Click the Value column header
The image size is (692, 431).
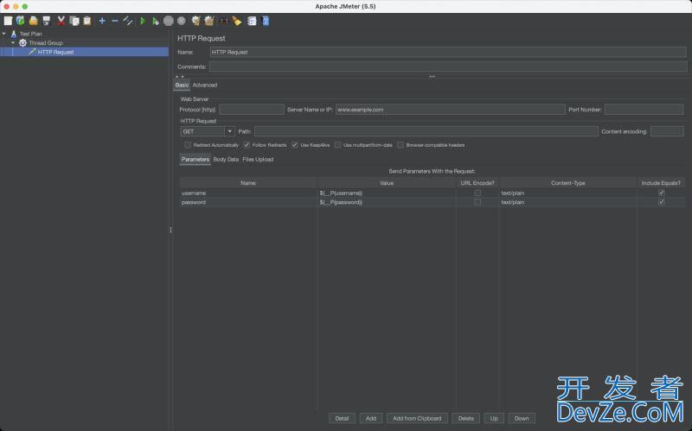[x=387, y=183]
